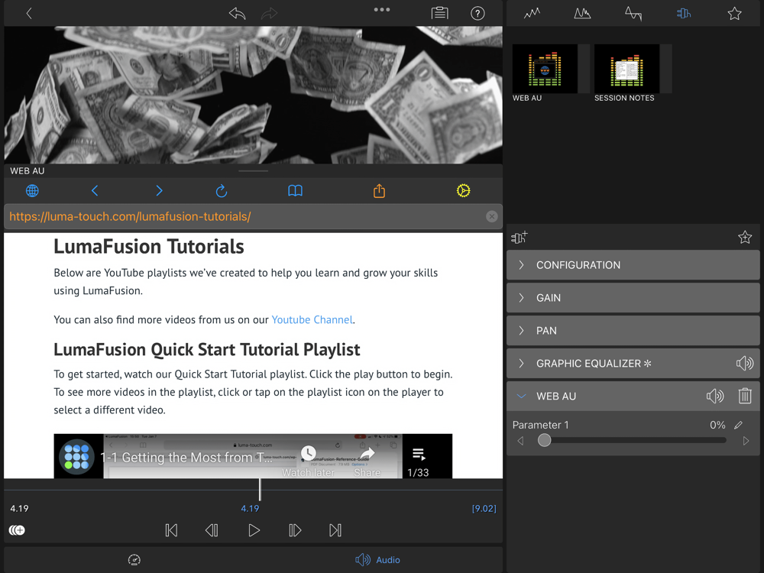Switch to the second waveform tab
The image size is (764, 573).
[x=582, y=13]
